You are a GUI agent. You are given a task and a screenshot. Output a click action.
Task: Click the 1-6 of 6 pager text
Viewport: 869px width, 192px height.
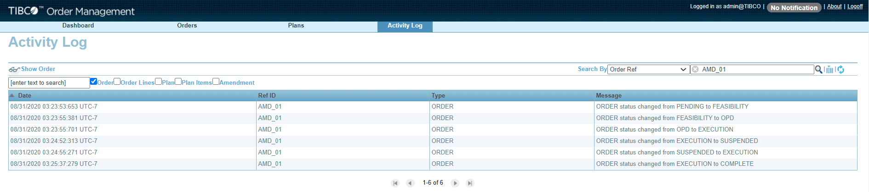pos(433,183)
